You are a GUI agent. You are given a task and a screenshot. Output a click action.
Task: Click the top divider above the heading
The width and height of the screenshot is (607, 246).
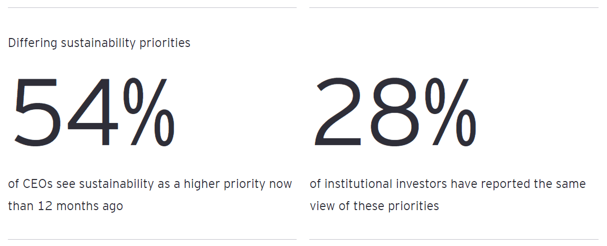[x=152, y=8]
